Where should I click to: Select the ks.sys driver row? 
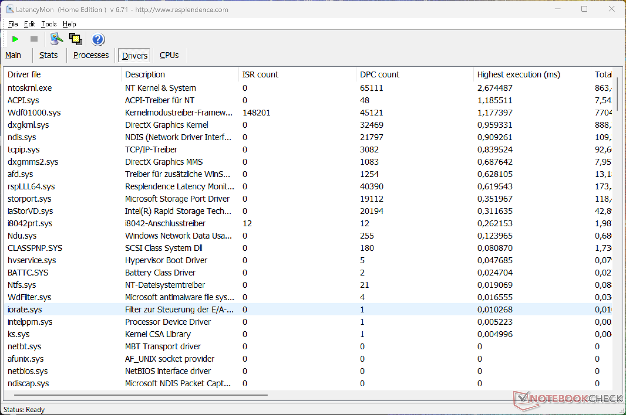[308, 334]
